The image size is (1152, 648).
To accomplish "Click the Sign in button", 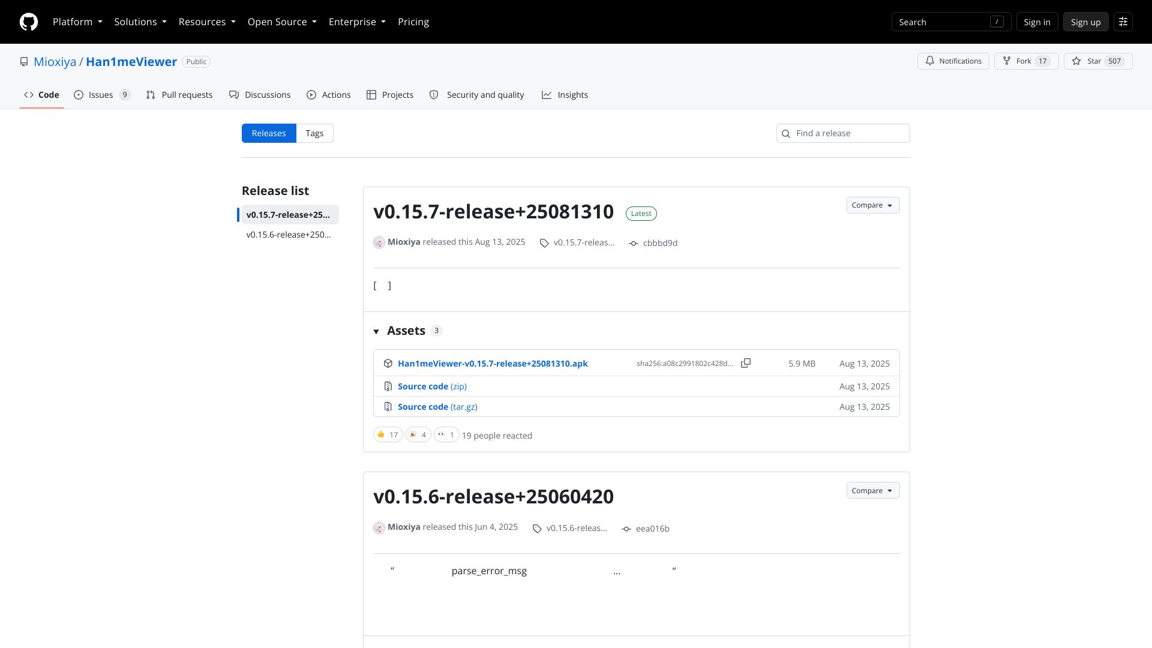I will click(x=1037, y=22).
